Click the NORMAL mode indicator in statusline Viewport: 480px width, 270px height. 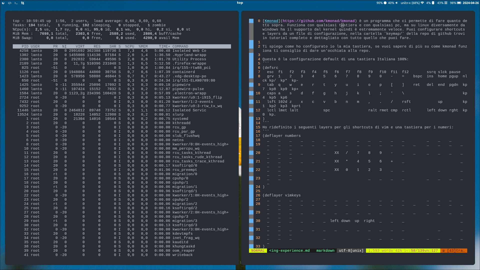[258, 251]
